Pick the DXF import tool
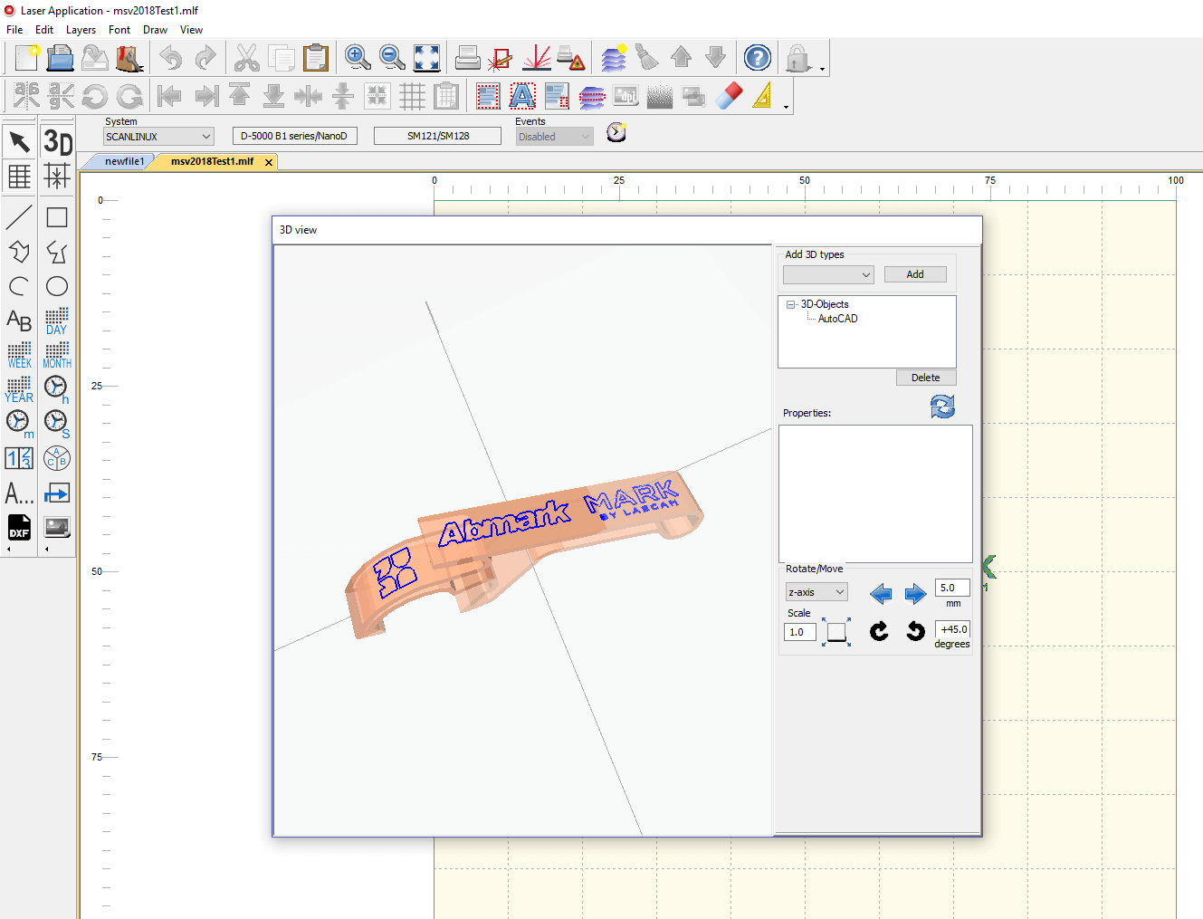Screen dimensions: 1203x919 (x=19, y=527)
